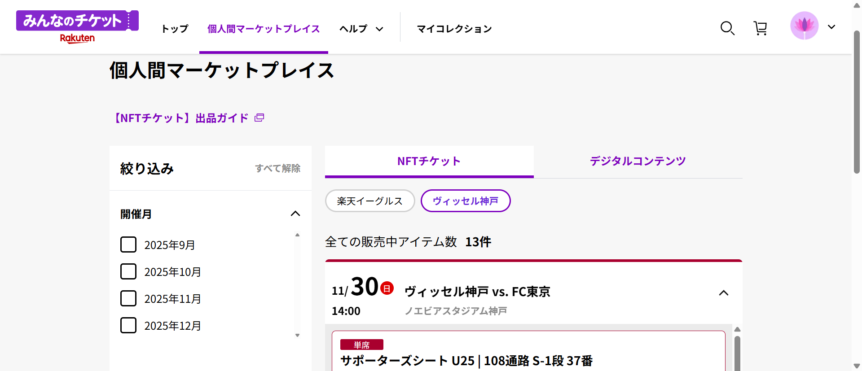The width and height of the screenshot is (862, 371).
Task: Expand the account menu chevron
Action: [831, 27]
